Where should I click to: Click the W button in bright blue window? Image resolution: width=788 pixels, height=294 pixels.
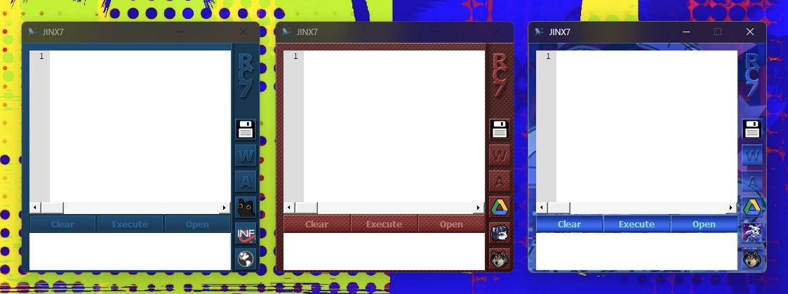pyautogui.click(x=752, y=155)
